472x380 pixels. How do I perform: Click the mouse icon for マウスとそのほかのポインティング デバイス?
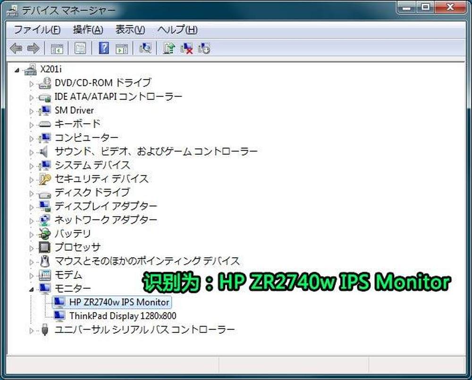tap(45, 262)
